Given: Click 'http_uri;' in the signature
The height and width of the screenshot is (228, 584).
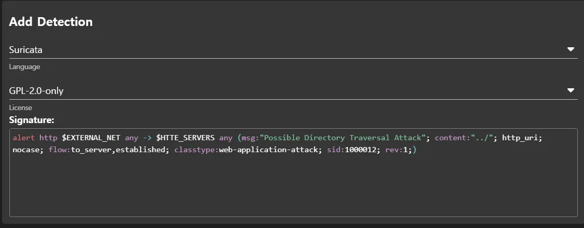Looking at the screenshot, I should click(522, 138).
